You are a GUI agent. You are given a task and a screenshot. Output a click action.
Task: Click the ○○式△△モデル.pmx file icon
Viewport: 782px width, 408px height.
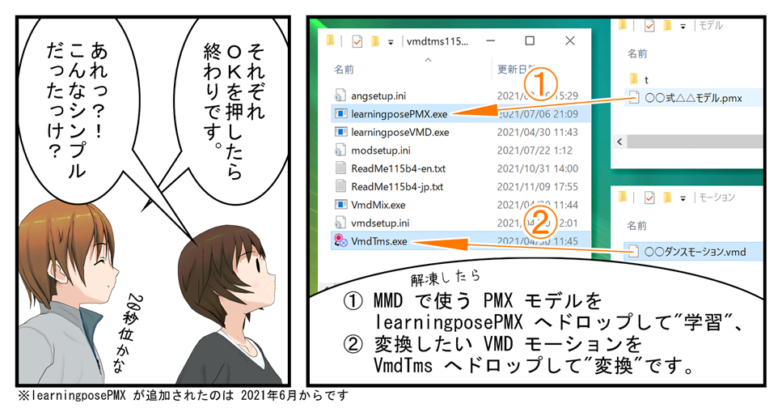(x=634, y=97)
